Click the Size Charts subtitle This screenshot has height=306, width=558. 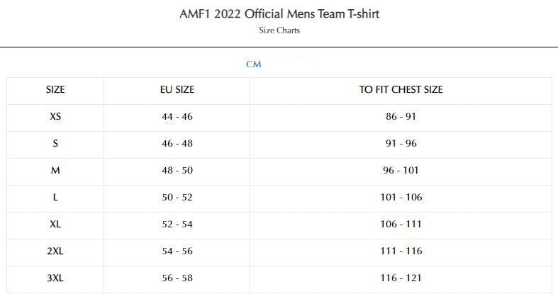pos(278,31)
